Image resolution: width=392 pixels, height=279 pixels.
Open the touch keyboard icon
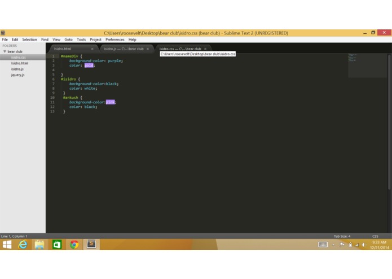[x=323, y=245]
